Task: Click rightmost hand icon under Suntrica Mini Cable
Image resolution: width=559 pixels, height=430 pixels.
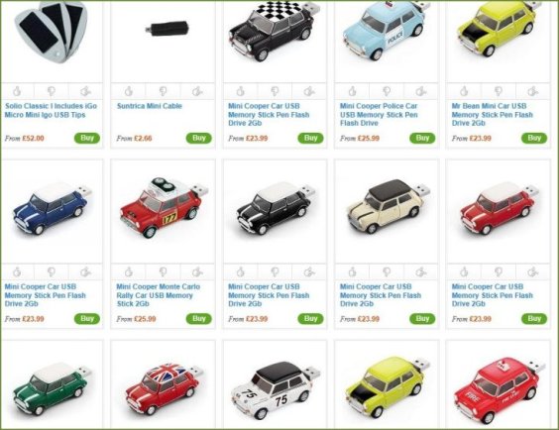Action: point(197,91)
